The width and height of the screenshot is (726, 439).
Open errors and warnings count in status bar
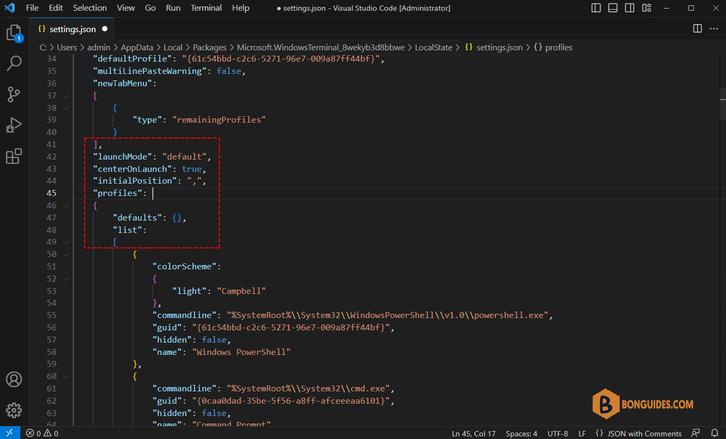coord(42,434)
